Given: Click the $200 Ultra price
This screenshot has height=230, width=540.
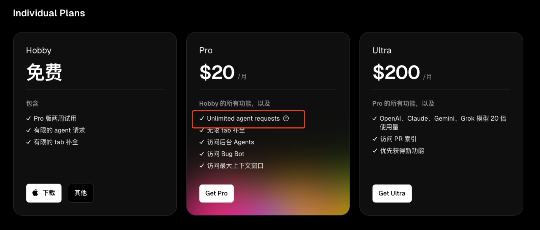Looking at the screenshot, I should [x=396, y=72].
